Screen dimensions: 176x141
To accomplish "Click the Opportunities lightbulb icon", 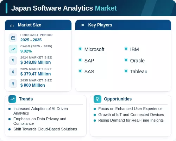I will point(98,99).
